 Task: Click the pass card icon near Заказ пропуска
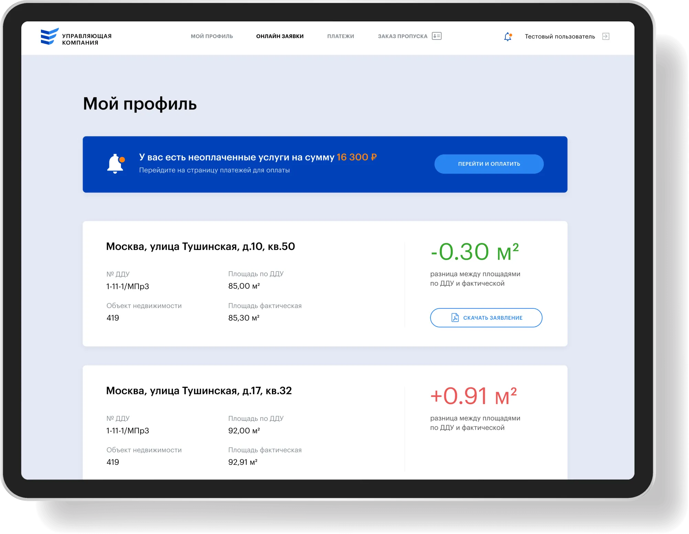437,36
